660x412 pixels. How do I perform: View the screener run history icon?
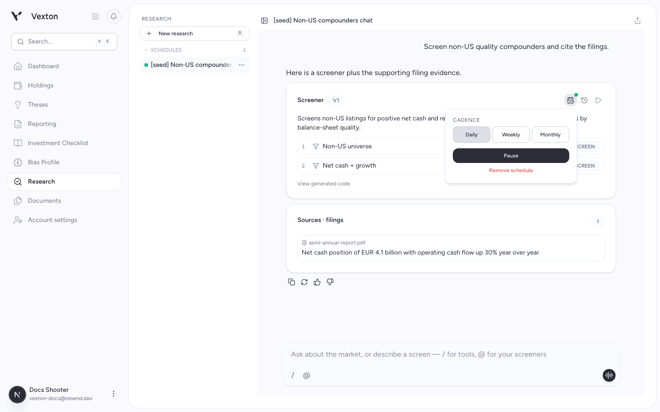pyautogui.click(x=584, y=100)
